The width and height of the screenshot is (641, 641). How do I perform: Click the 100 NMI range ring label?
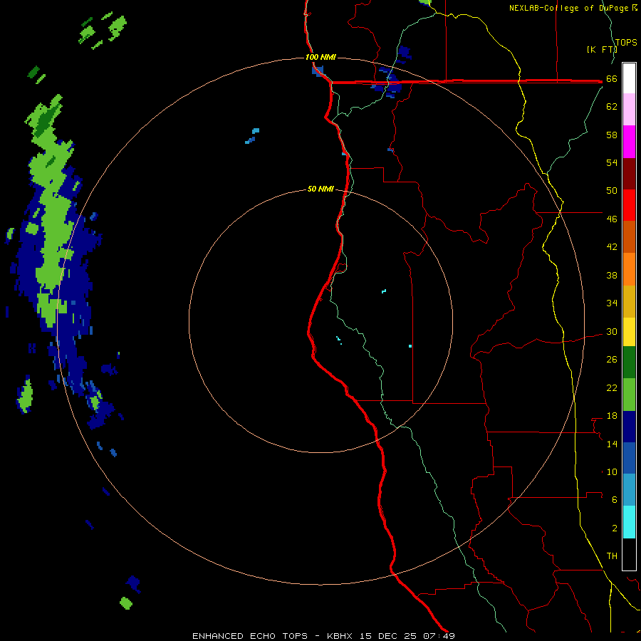320,57
